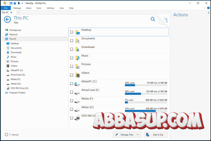Open the File menu
Viewport: 211px width, 141px height.
[x=6, y=8]
